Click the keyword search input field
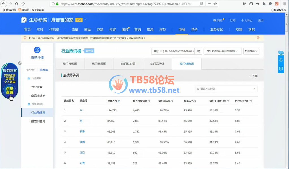 [226, 89]
